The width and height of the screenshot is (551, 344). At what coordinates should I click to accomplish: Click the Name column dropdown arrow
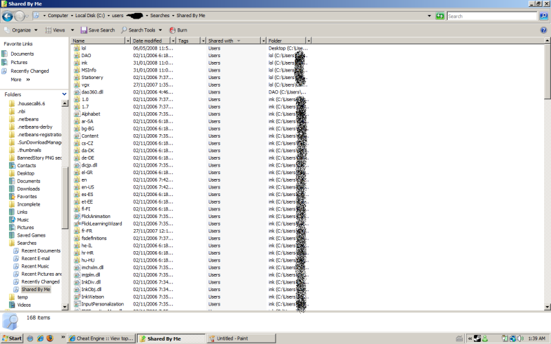click(127, 41)
